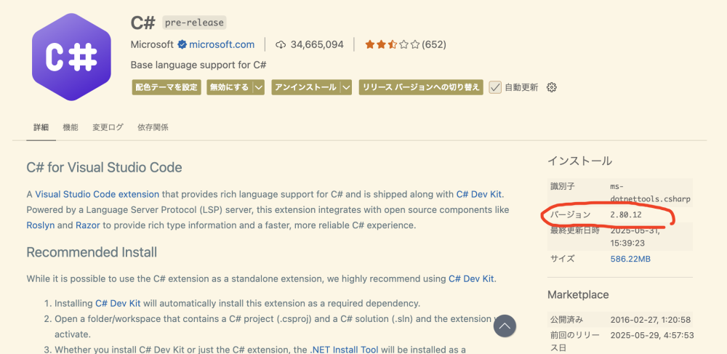Click the published date 2016-02-27, 1:20:58

[x=651, y=319]
